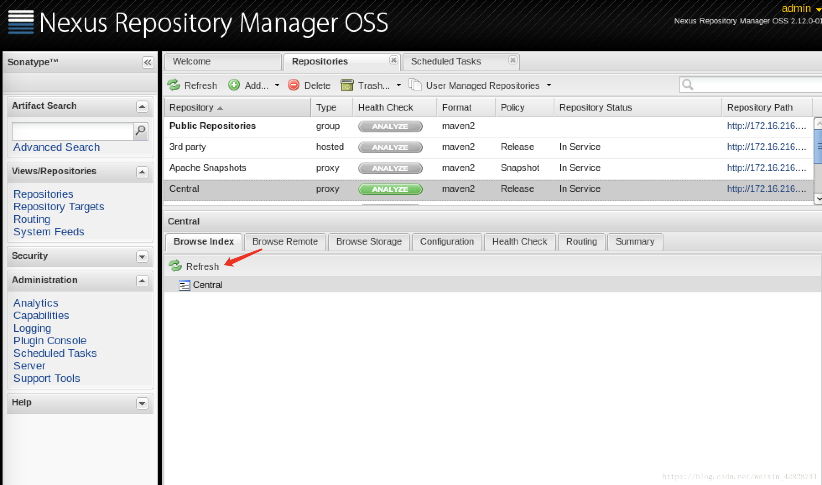The height and width of the screenshot is (485, 822).
Task: Close the Scheduled Tasks tab
Action: coord(512,60)
